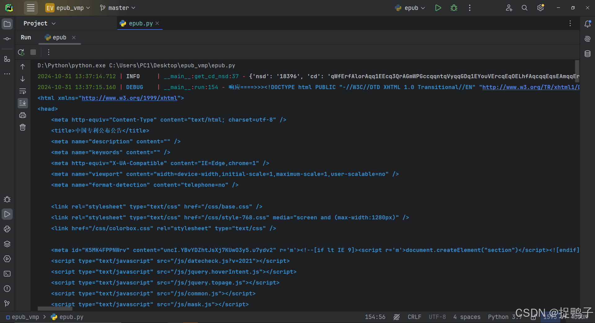Open the epub_vmp project dropdown
The image size is (595, 323).
(68, 8)
